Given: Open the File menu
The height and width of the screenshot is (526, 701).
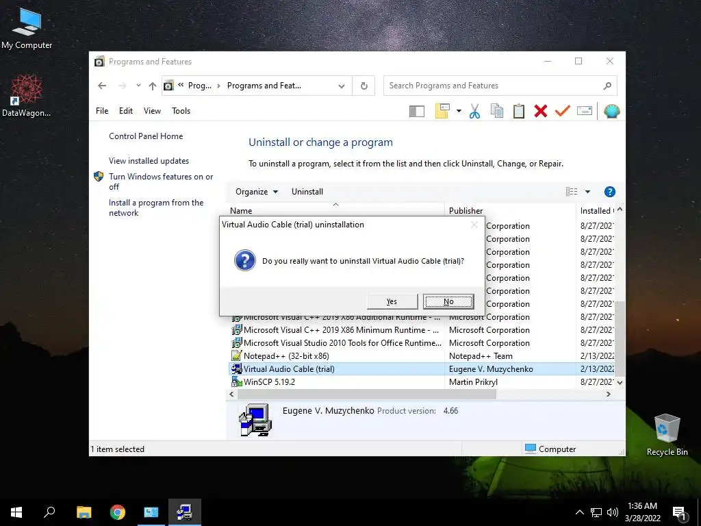Looking at the screenshot, I should point(102,111).
